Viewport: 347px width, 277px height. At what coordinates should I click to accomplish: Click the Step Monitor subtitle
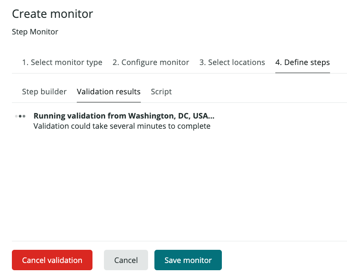[35, 31]
